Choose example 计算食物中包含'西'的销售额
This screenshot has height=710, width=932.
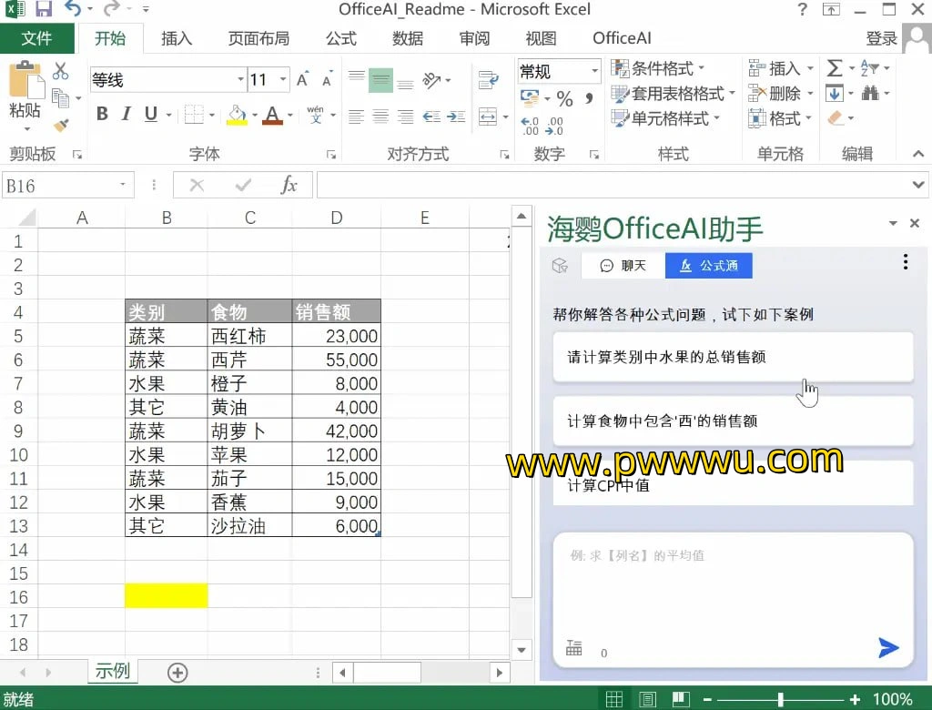pyautogui.click(x=733, y=421)
